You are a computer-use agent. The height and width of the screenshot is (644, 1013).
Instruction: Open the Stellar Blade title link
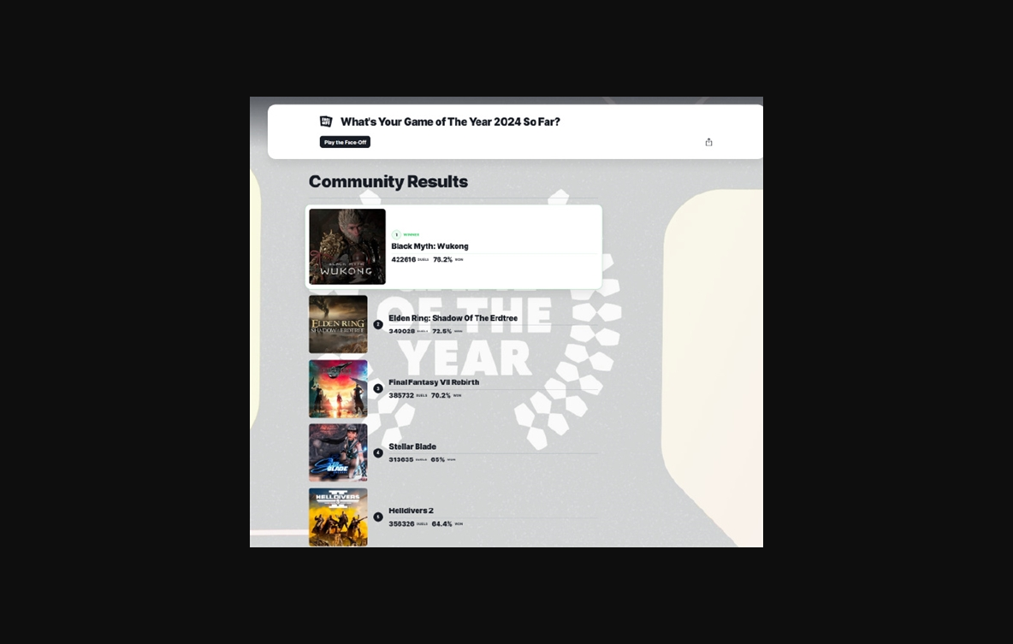tap(412, 446)
